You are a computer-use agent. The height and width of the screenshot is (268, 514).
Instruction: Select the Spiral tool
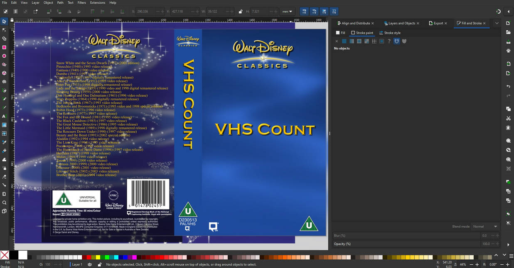[x=4, y=82]
